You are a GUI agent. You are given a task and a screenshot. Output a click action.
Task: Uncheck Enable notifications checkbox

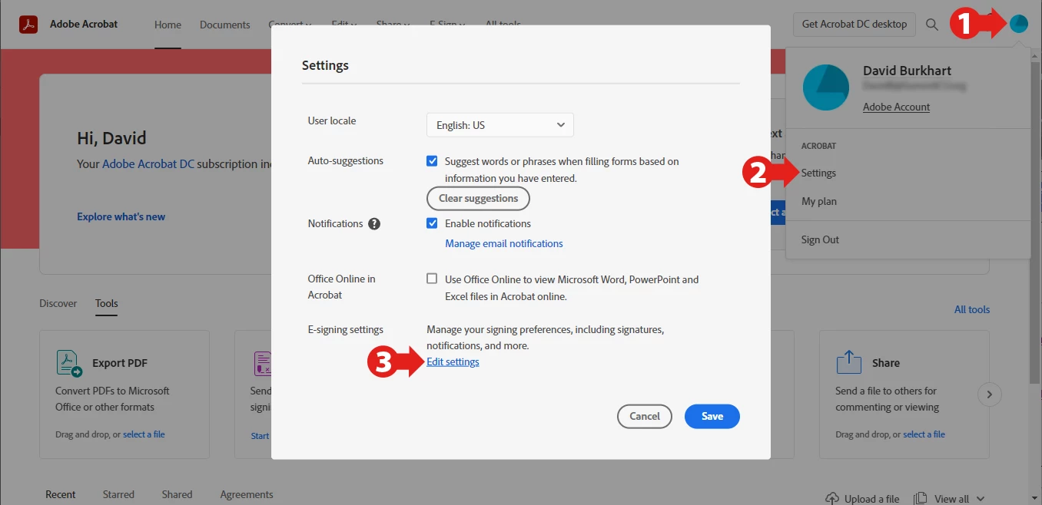432,223
